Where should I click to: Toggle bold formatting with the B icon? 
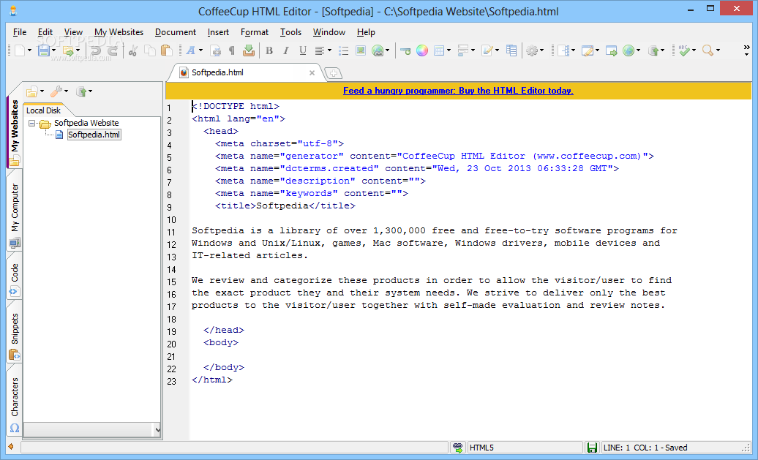click(x=269, y=51)
